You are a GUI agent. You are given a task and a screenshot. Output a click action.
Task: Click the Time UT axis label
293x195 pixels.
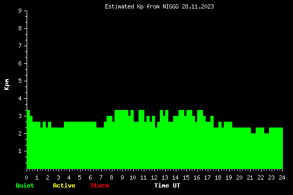point(167,185)
